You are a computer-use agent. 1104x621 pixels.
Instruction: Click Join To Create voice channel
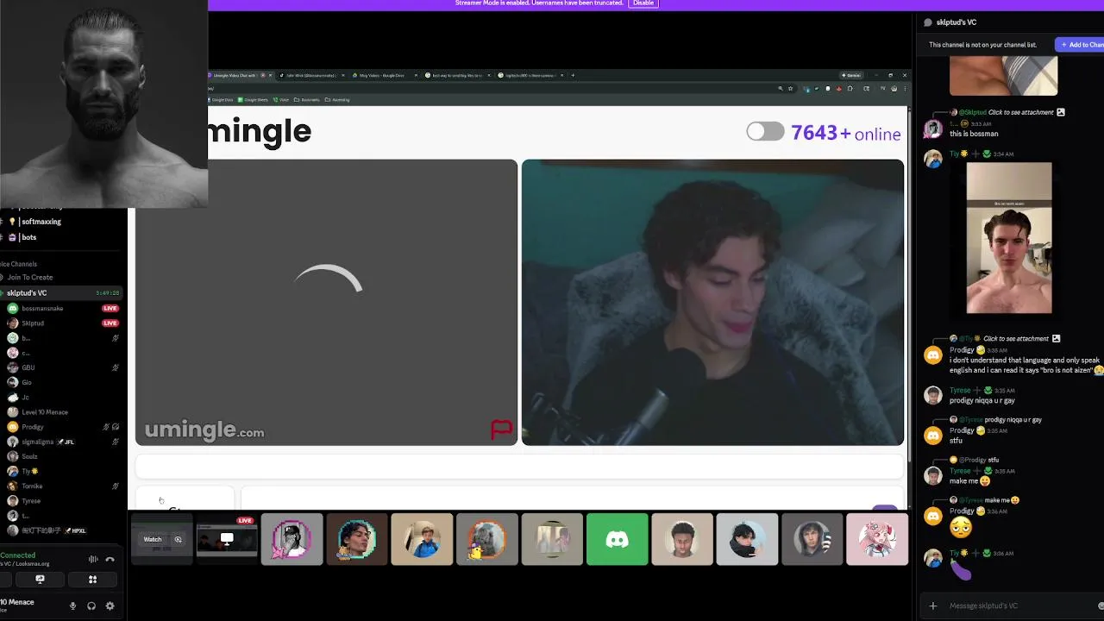pos(30,278)
